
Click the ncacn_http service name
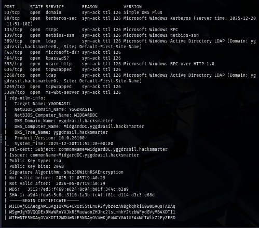tap(59, 64)
